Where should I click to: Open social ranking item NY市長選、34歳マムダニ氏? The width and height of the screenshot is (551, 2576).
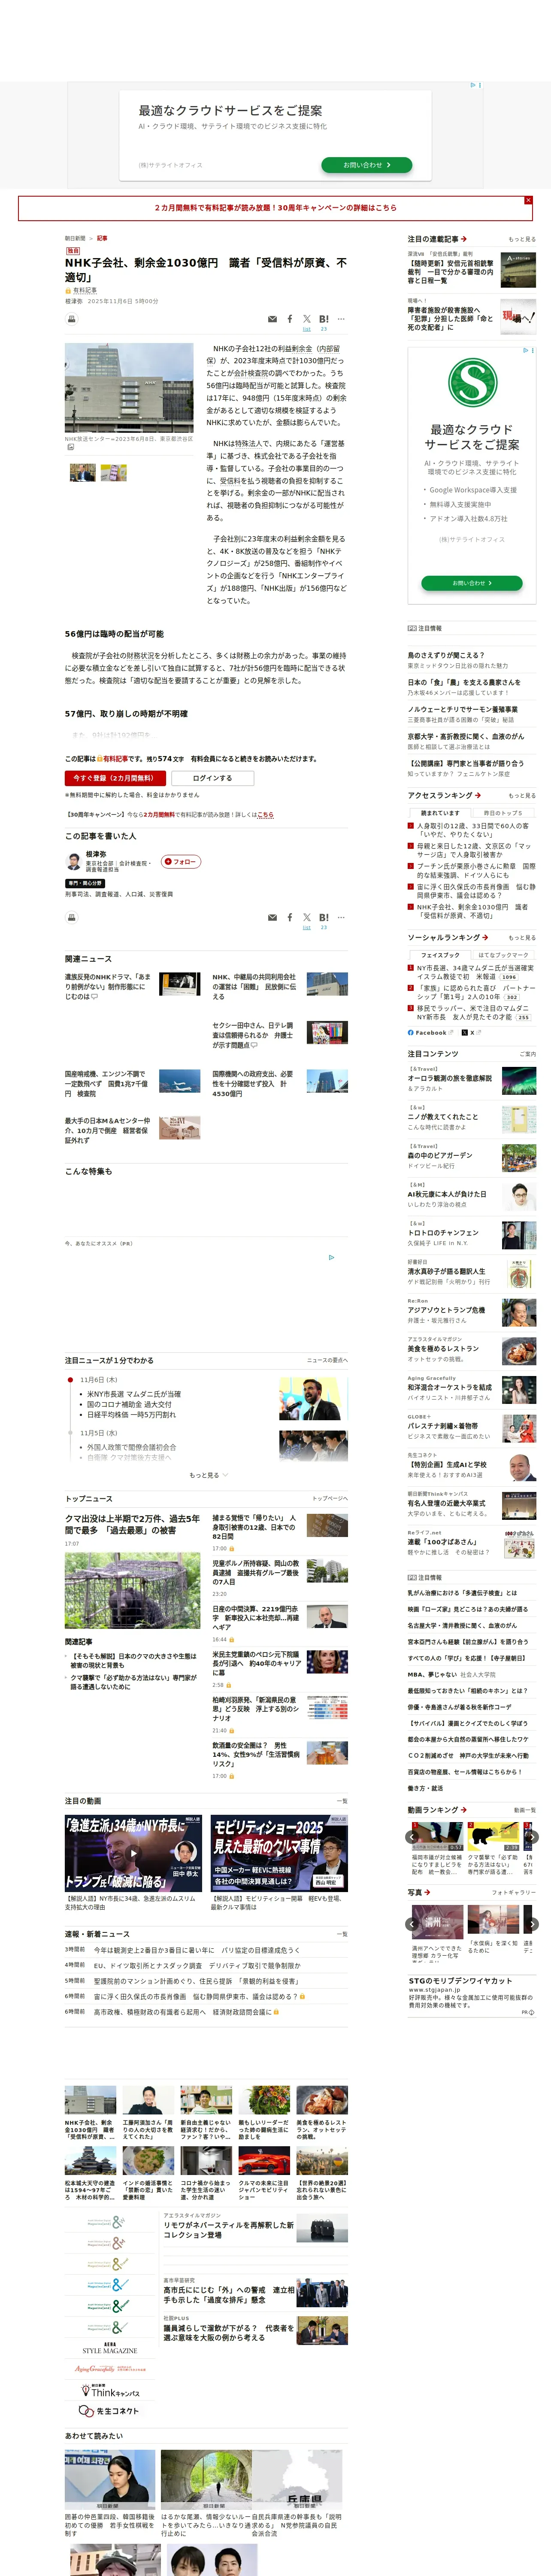tap(475, 972)
